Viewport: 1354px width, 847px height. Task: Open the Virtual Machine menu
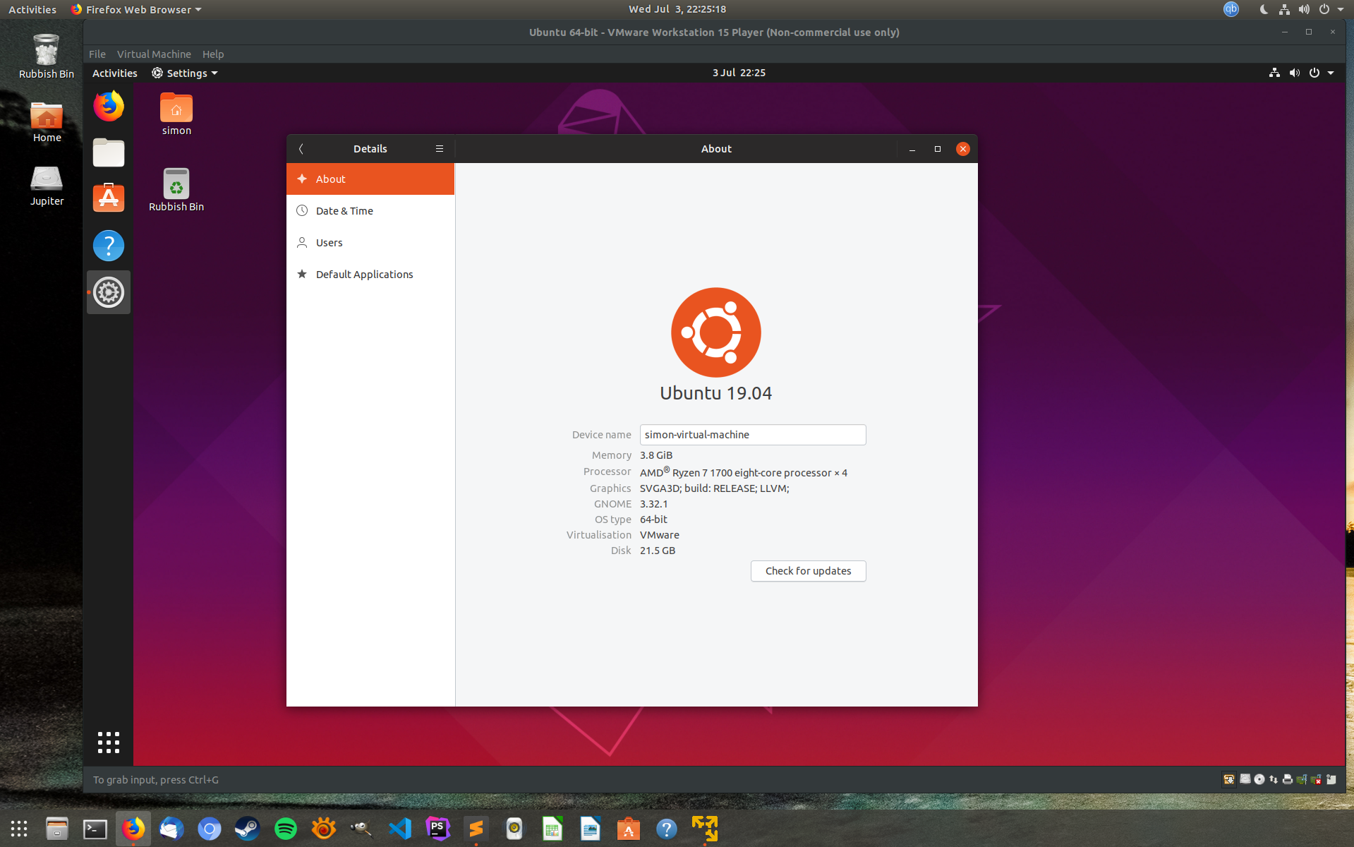[x=154, y=54]
